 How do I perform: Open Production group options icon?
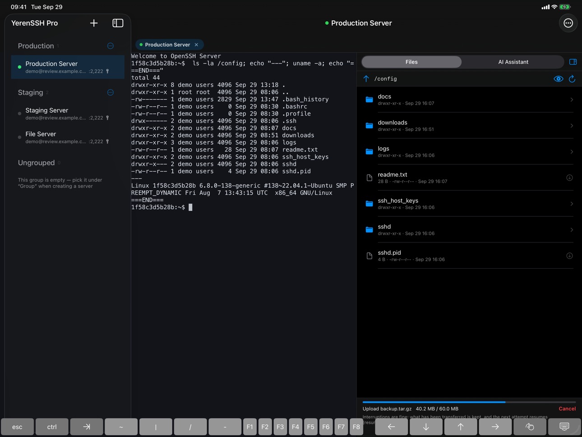[x=111, y=46]
